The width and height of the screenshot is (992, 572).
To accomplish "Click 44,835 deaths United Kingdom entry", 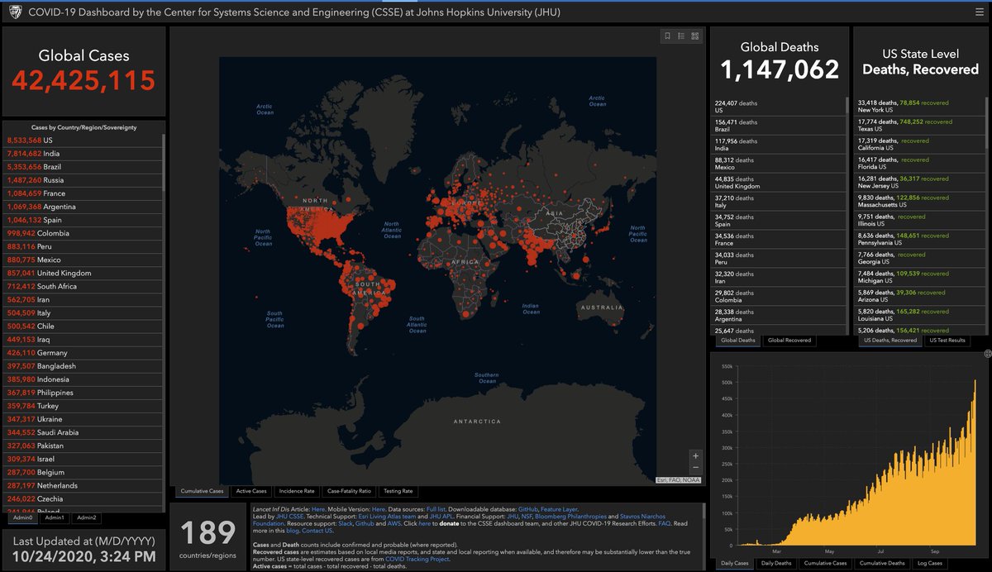I will [x=779, y=183].
